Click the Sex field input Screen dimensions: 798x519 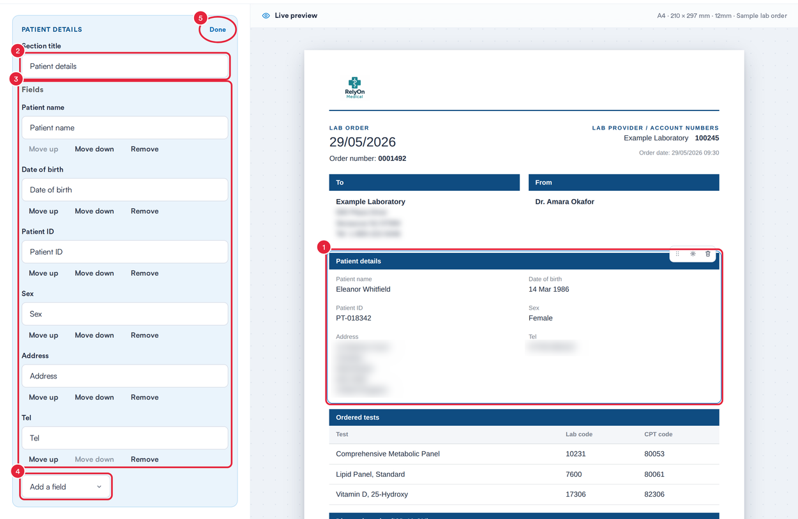(125, 314)
